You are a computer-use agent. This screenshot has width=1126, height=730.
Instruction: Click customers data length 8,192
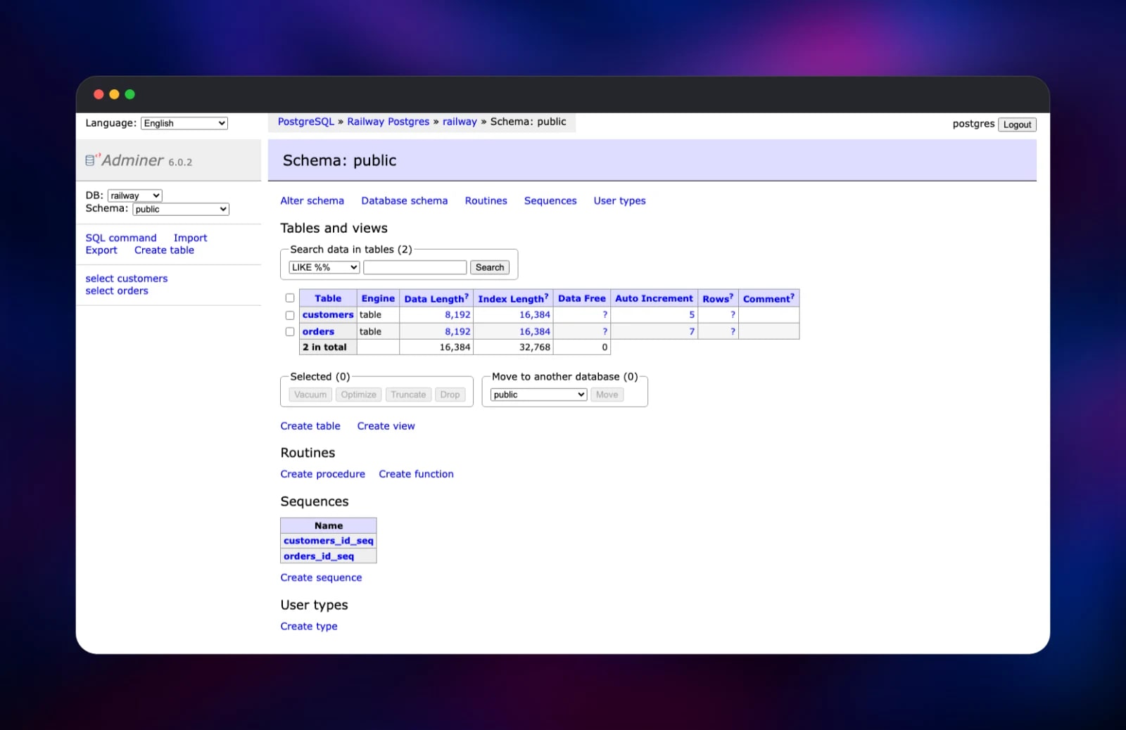tap(457, 315)
